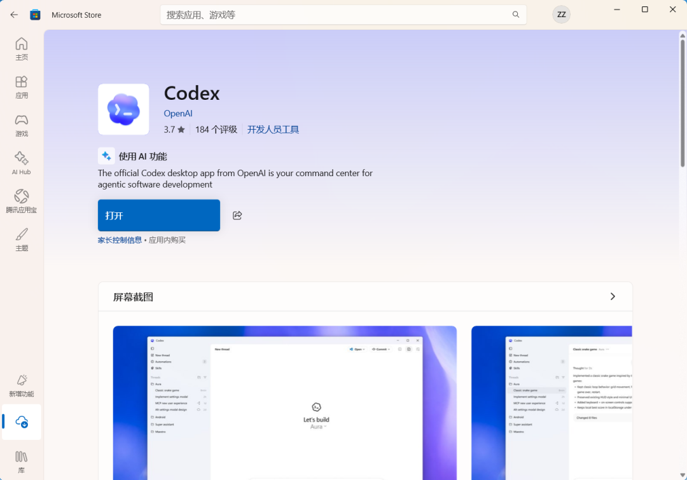Click the search magnifier icon

point(516,15)
